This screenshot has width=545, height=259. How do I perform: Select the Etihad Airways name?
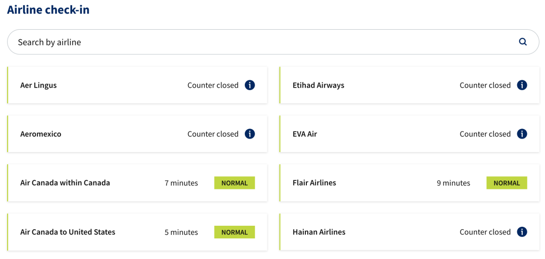(318, 85)
